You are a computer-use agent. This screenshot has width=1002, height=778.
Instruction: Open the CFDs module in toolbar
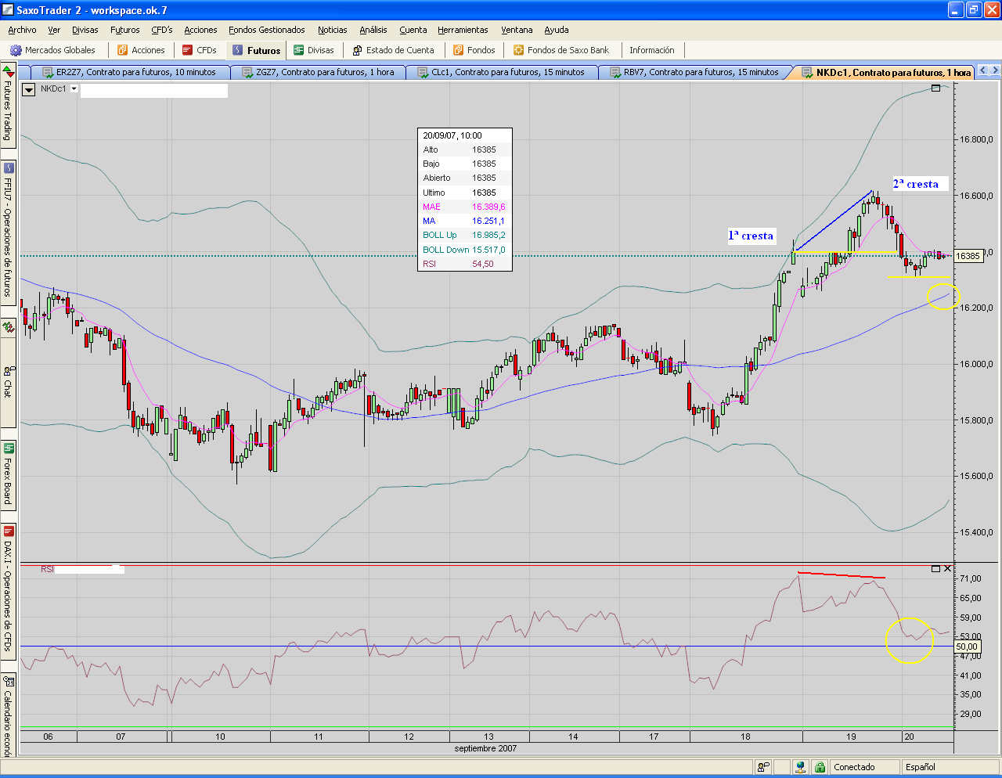[200, 50]
